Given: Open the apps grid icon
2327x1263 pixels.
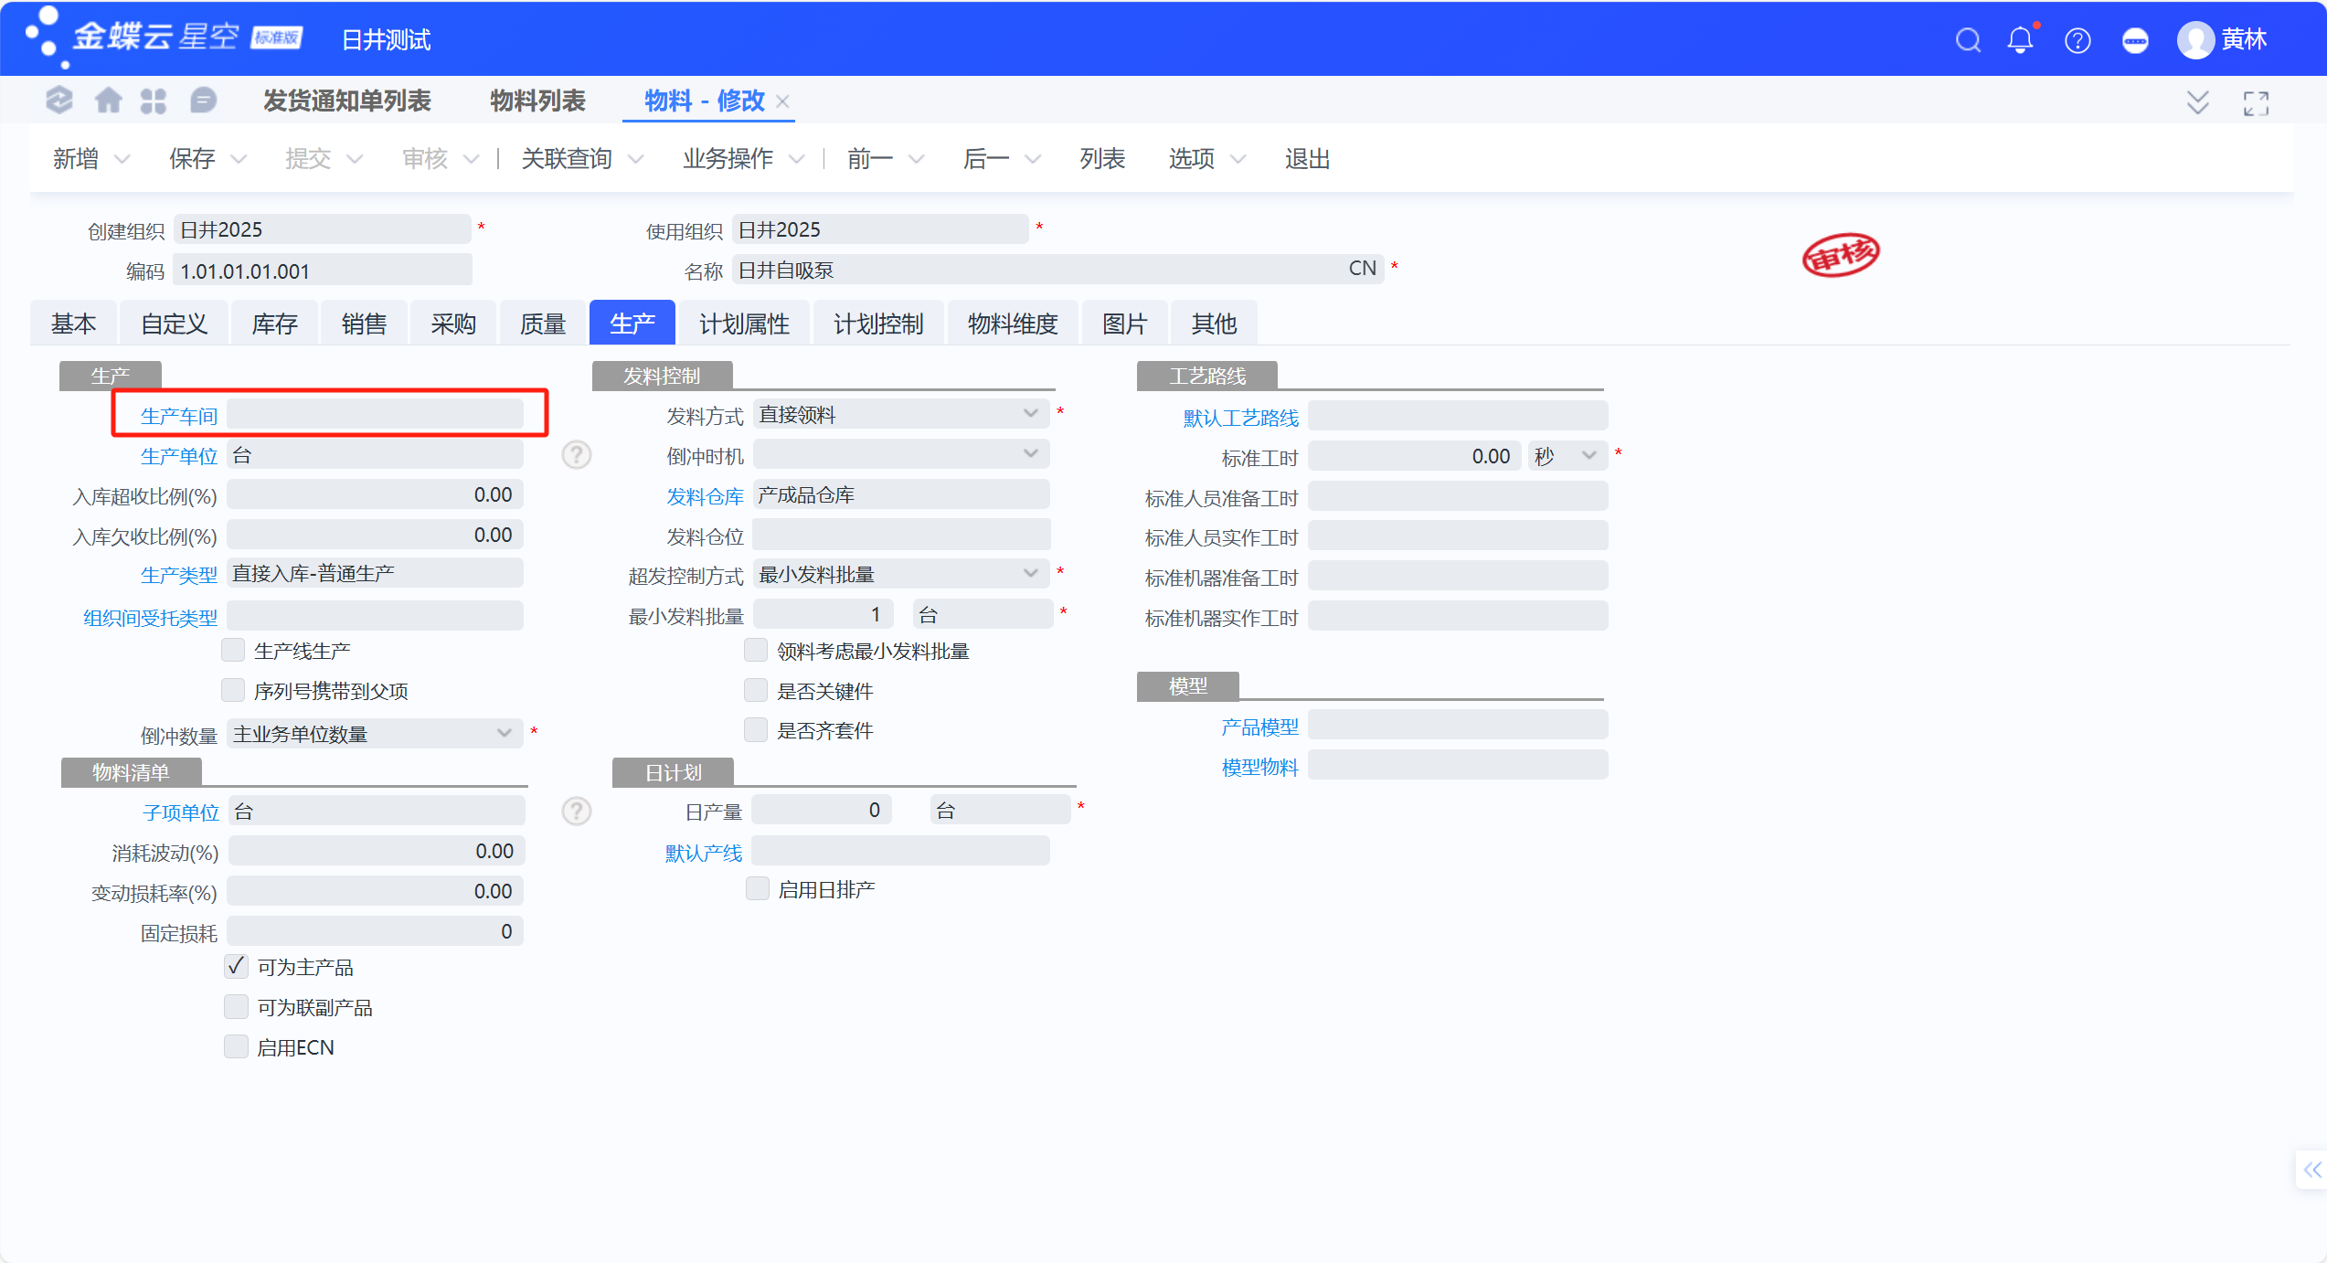Looking at the screenshot, I should pos(154,101).
